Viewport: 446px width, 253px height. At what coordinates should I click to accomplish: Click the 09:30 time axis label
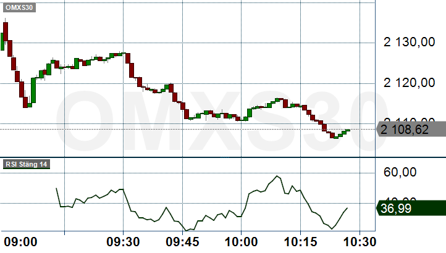tap(123, 242)
